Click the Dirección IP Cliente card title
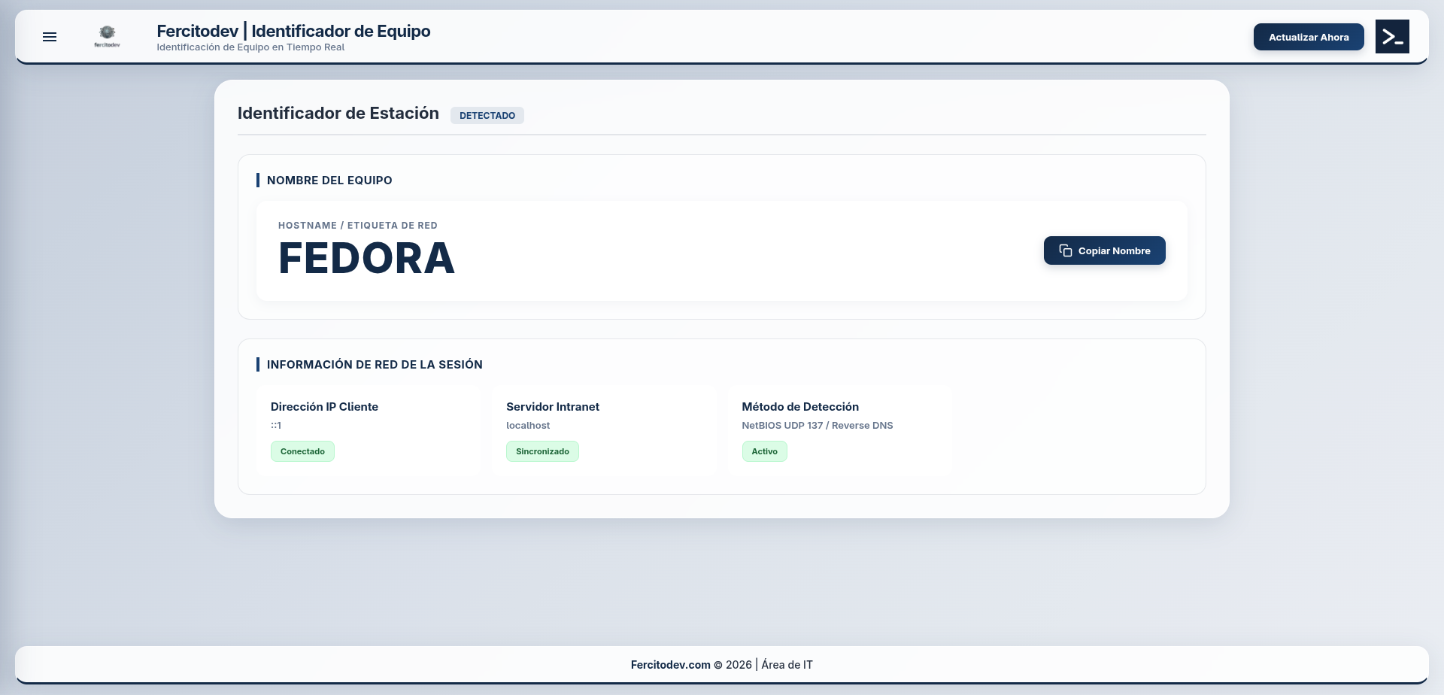The image size is (1444, 695). (x=324, y=407)
